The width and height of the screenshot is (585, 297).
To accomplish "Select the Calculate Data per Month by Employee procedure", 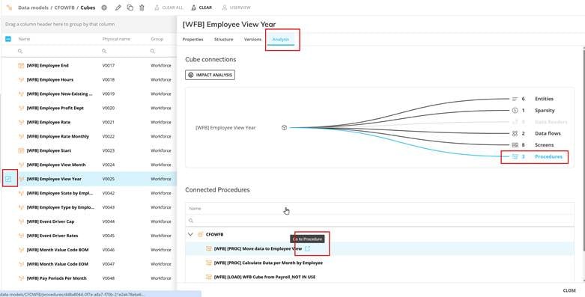I will tap(268, 263).
